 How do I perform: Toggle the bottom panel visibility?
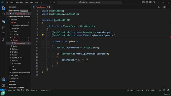click(147, 2)
